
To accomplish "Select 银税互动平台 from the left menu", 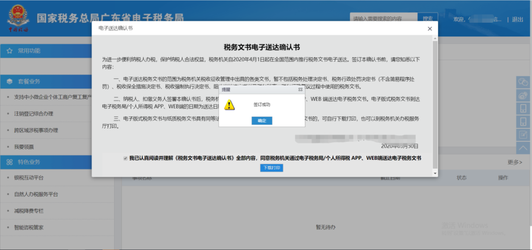I will pyautogui.click(x=29, y=178).
